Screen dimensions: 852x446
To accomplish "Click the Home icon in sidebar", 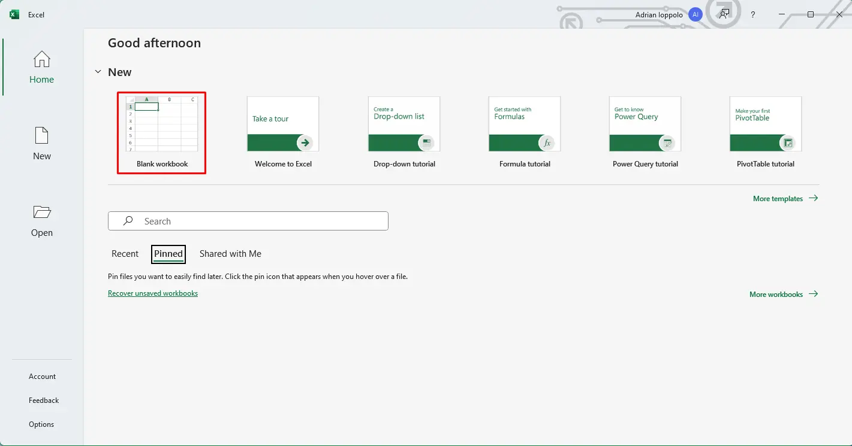I will tap(41, 59).
